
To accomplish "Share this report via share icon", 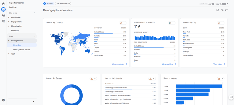I will pos(222,10).
